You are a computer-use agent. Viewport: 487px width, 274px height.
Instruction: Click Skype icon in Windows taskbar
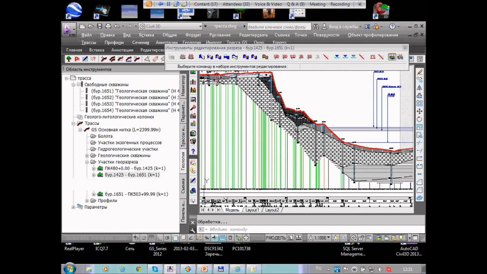(155, 269)
